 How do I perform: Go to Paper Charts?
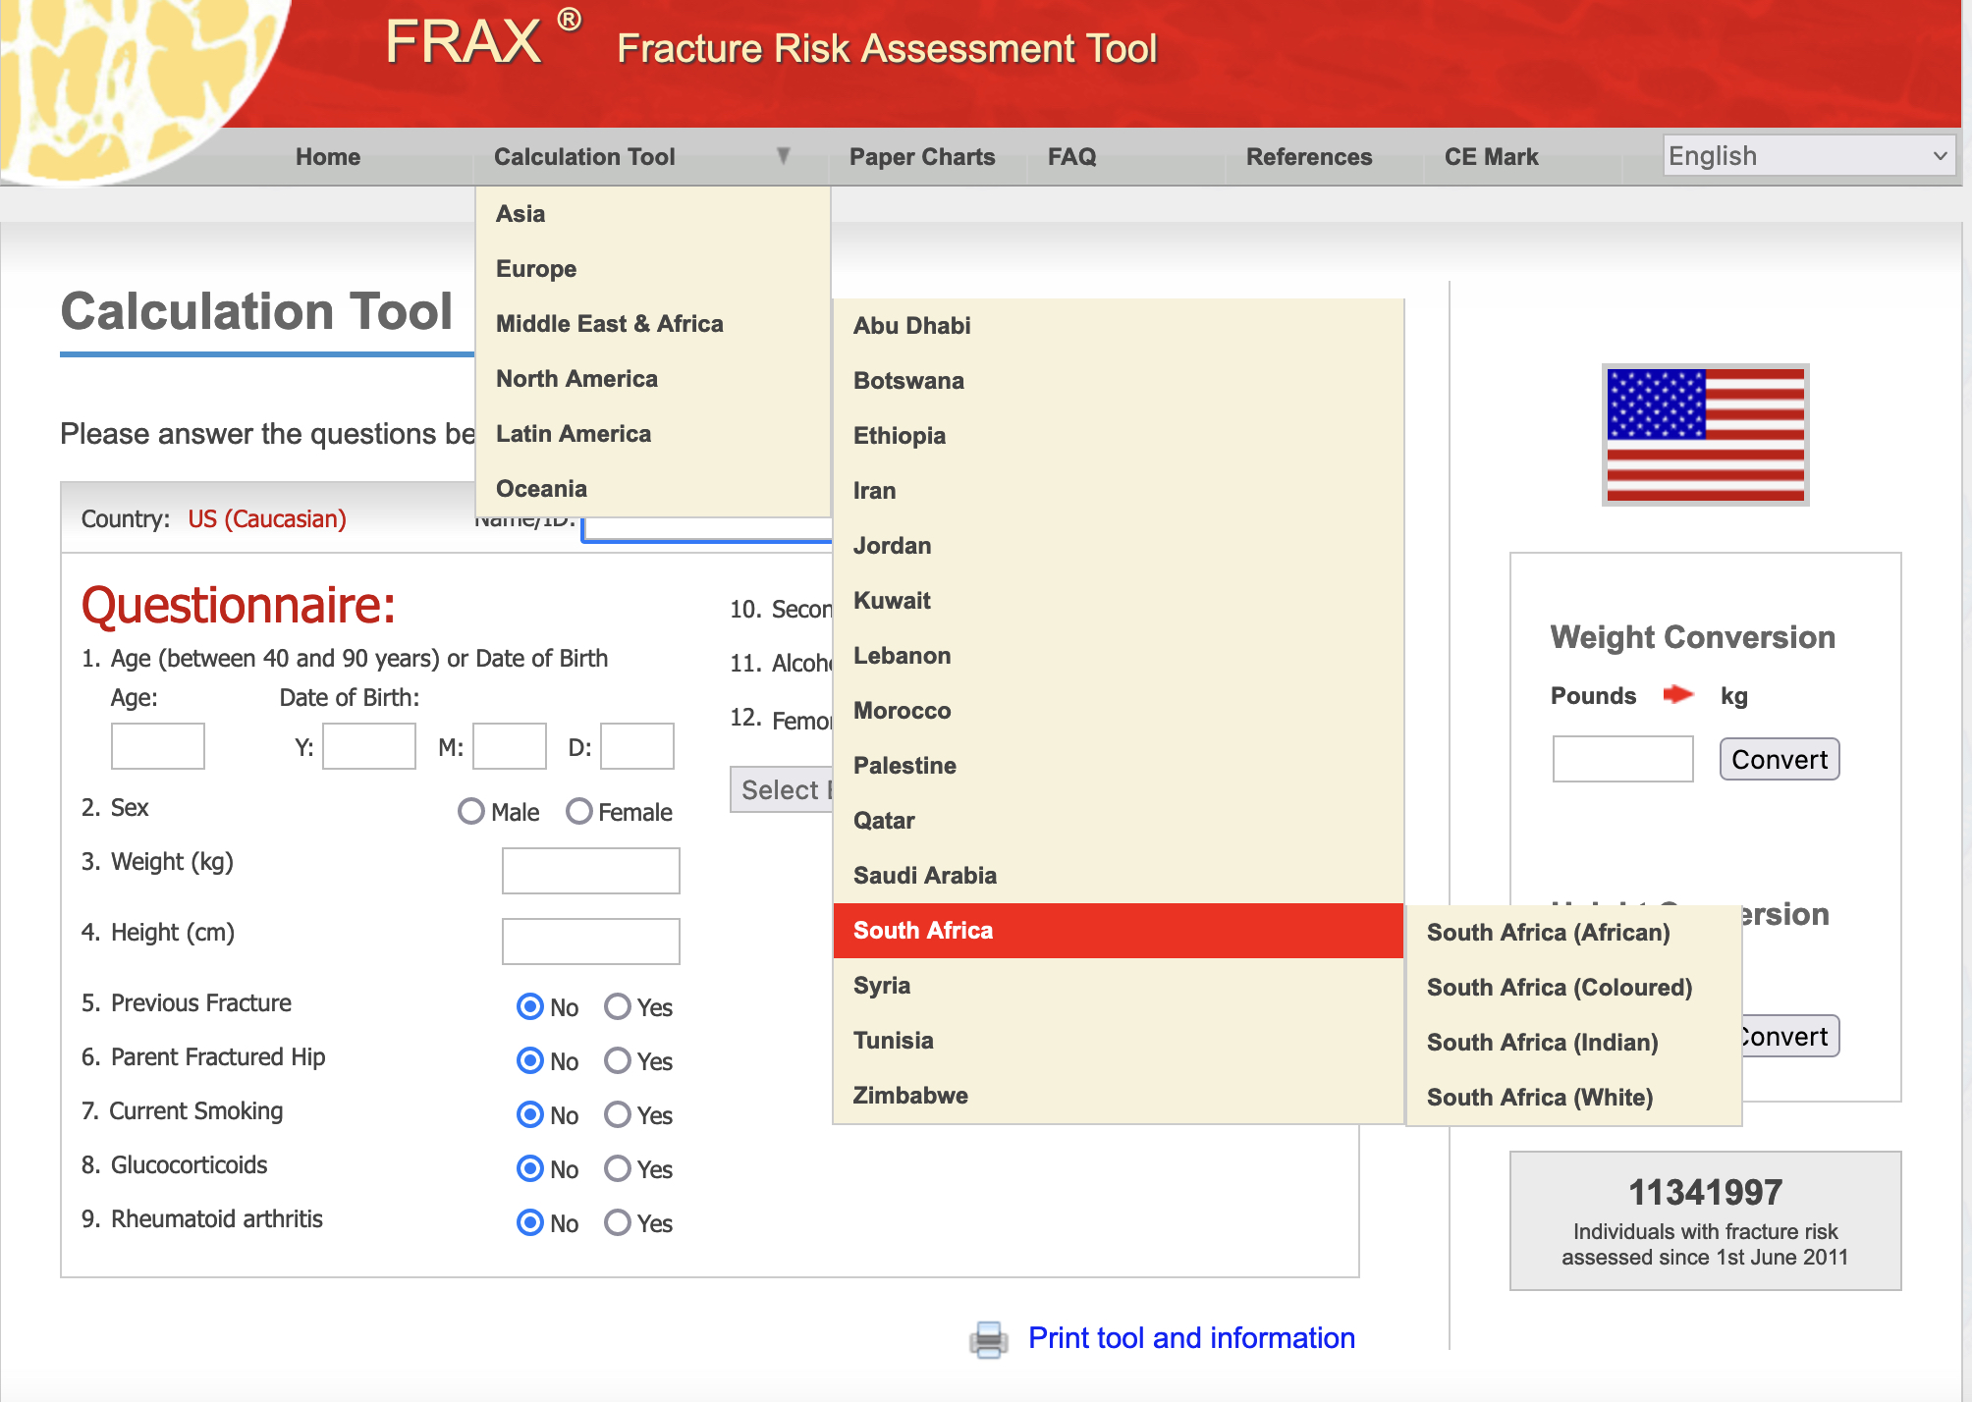point(922,157)
